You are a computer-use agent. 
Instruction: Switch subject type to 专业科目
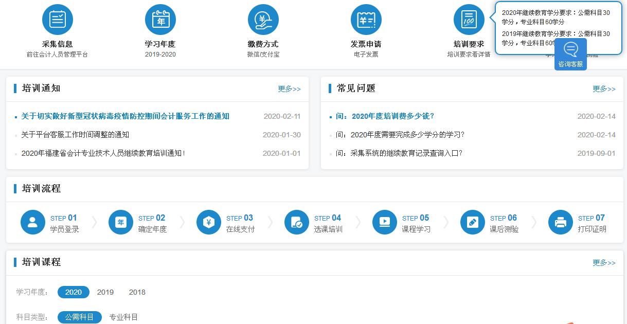(123, 317)
